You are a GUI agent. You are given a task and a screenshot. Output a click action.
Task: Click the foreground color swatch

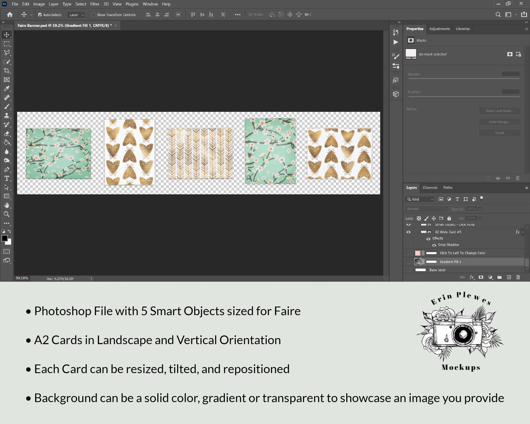(x=5, y=238)
